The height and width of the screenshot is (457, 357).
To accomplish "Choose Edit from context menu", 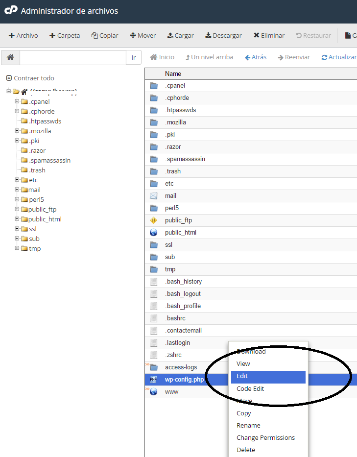I will [268, 376].
